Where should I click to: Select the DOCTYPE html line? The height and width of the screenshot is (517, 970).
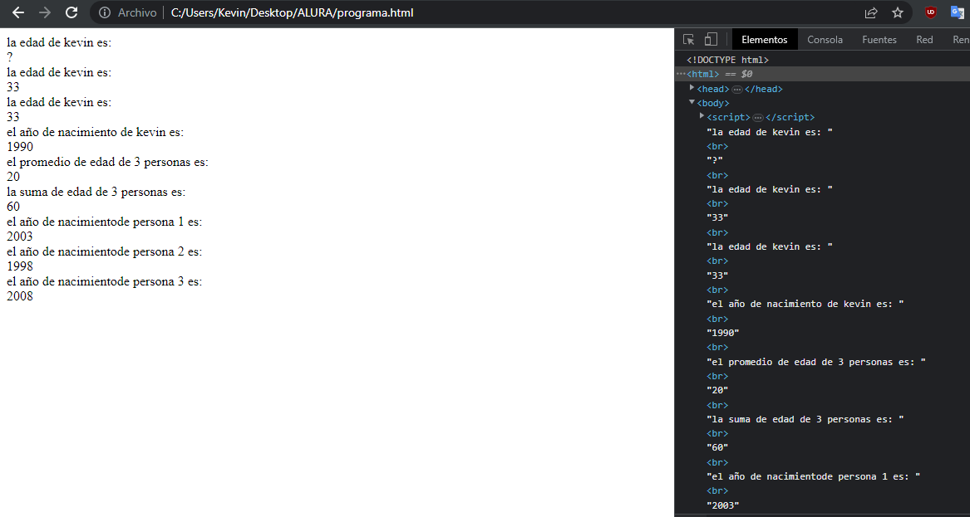tap(727, 60)
